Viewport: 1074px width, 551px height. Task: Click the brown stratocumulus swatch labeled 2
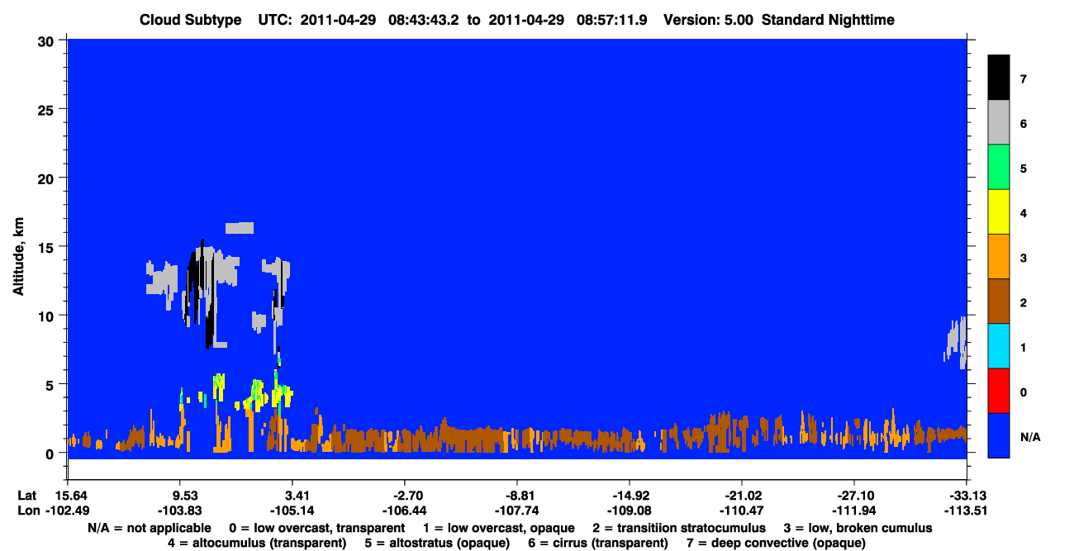(x=999, y=302)
